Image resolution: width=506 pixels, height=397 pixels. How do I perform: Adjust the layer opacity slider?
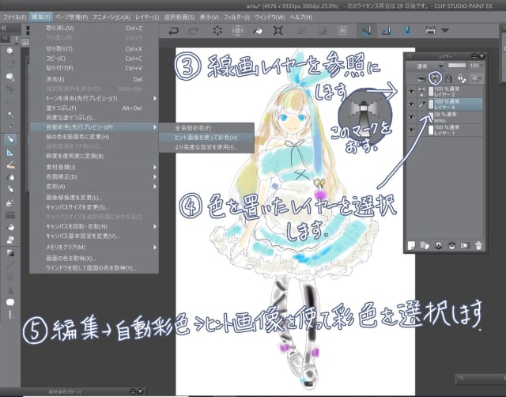click(x=457, y=66)
